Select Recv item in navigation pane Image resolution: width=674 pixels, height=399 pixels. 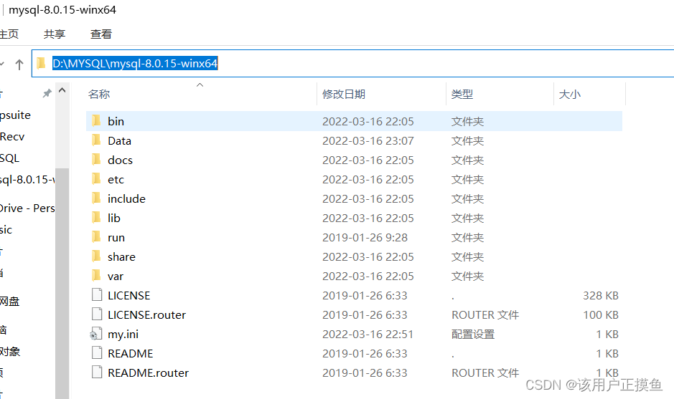pos(12,136)
